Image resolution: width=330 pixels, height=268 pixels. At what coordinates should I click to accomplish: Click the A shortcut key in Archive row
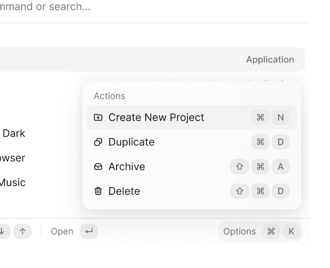pyautogui.click(x=281, y=167)
